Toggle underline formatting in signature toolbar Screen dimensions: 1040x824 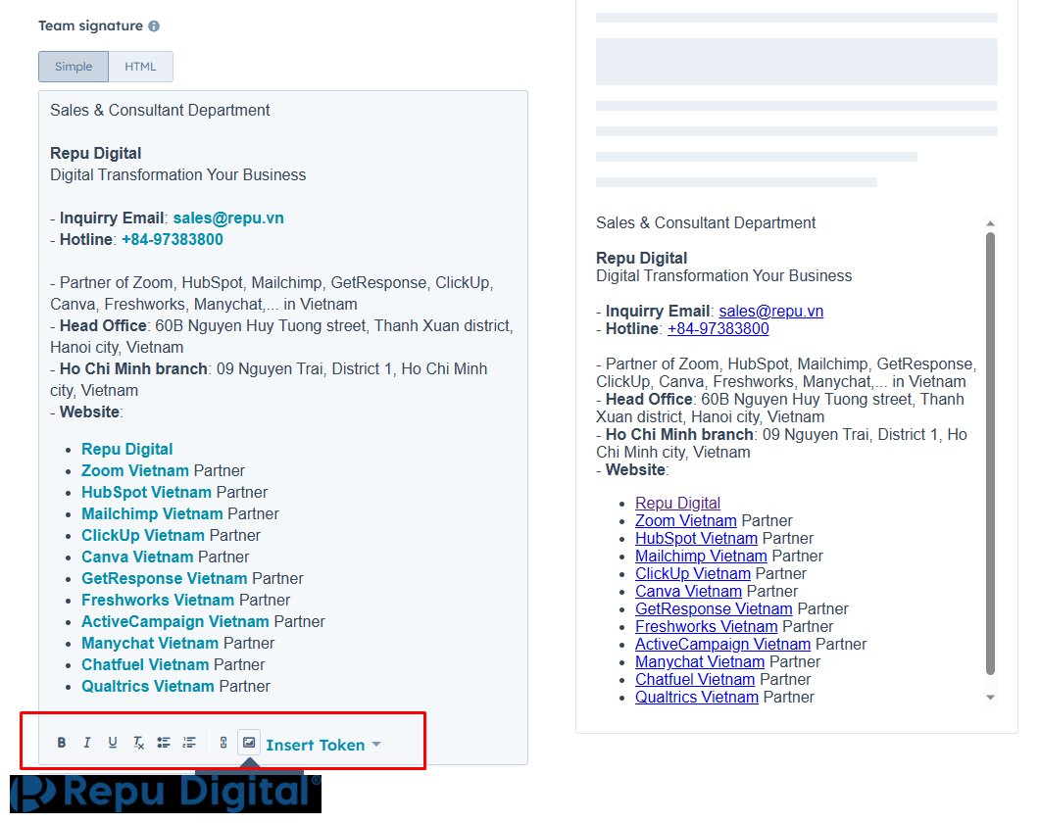[113, 743]
